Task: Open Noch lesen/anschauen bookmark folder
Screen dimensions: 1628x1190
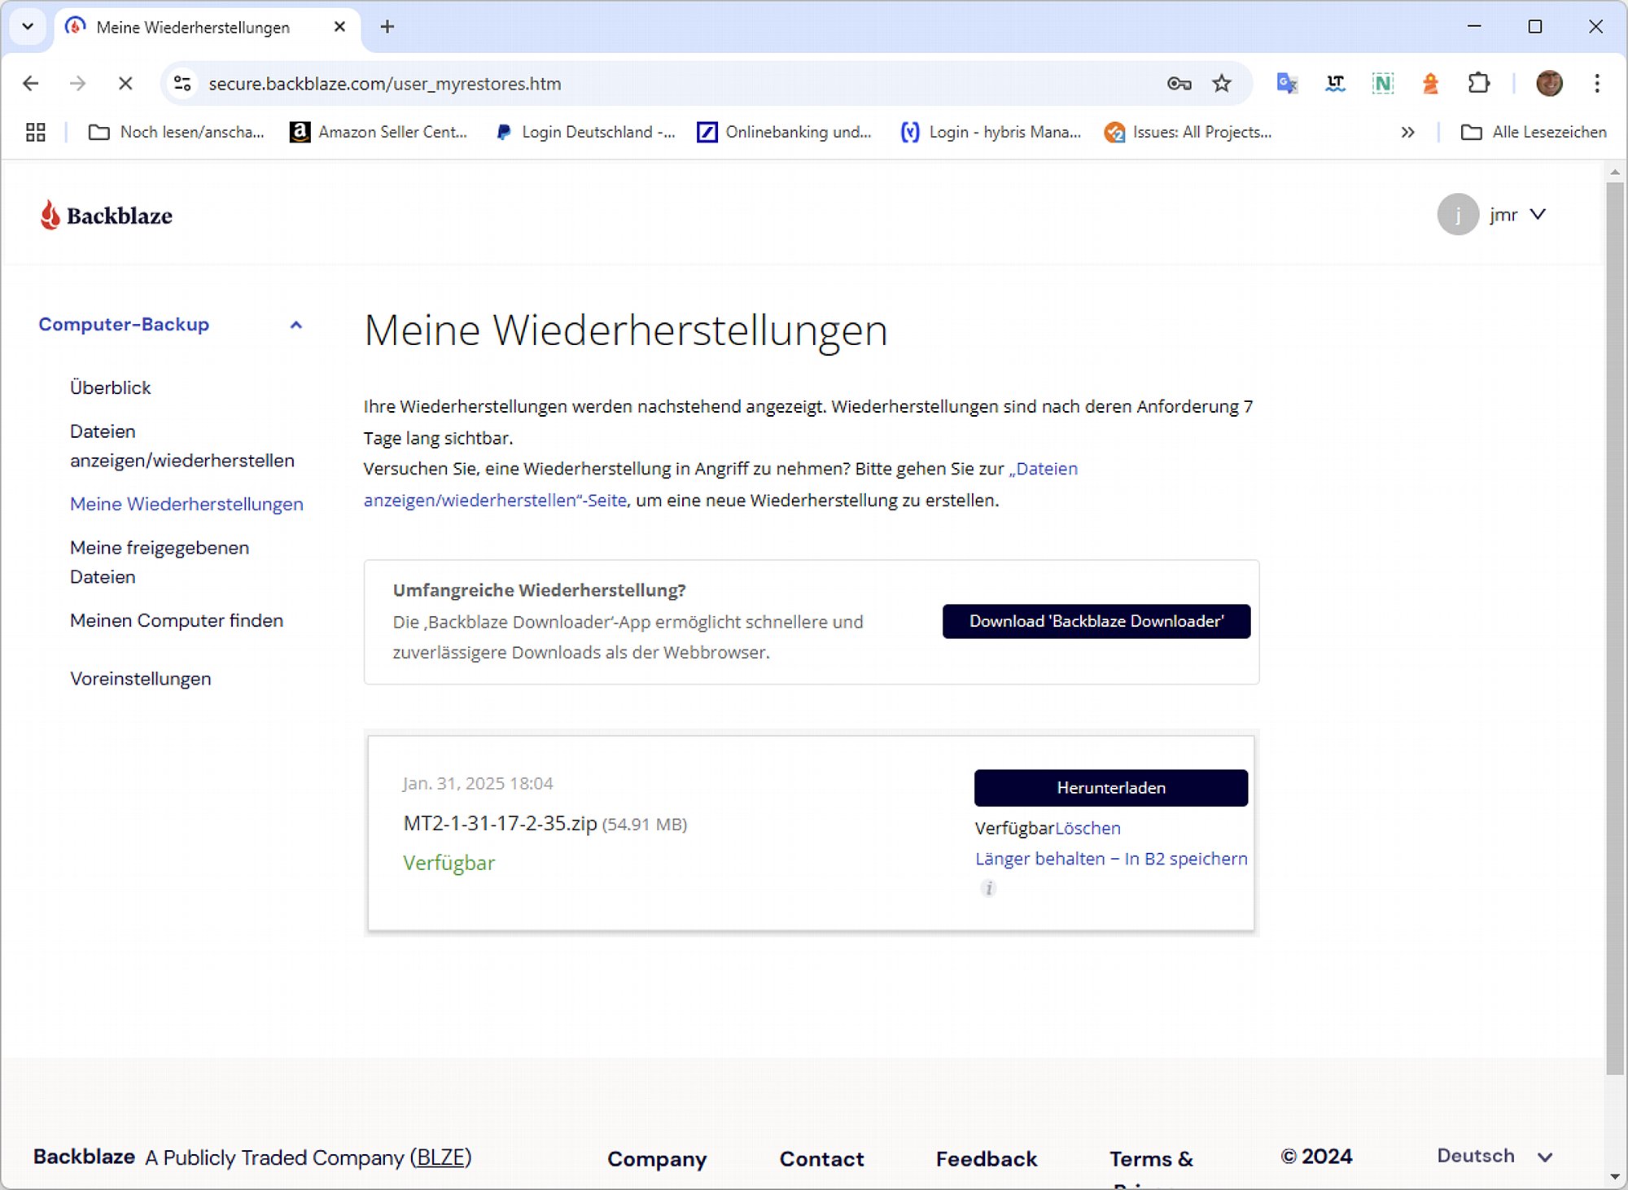Action: [x=177, y=132]
